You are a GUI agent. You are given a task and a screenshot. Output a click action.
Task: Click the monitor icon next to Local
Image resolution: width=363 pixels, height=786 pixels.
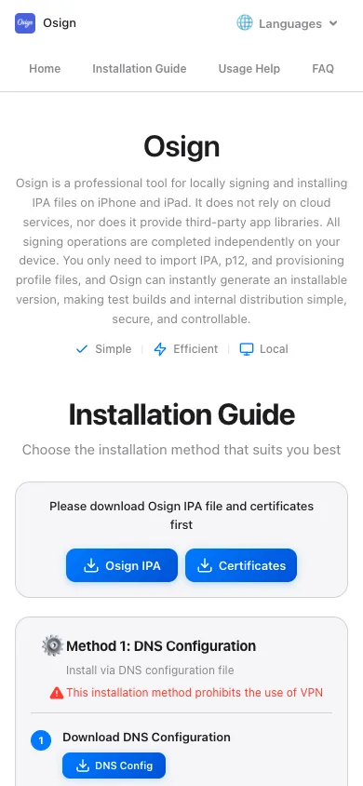tap(246, 349)
